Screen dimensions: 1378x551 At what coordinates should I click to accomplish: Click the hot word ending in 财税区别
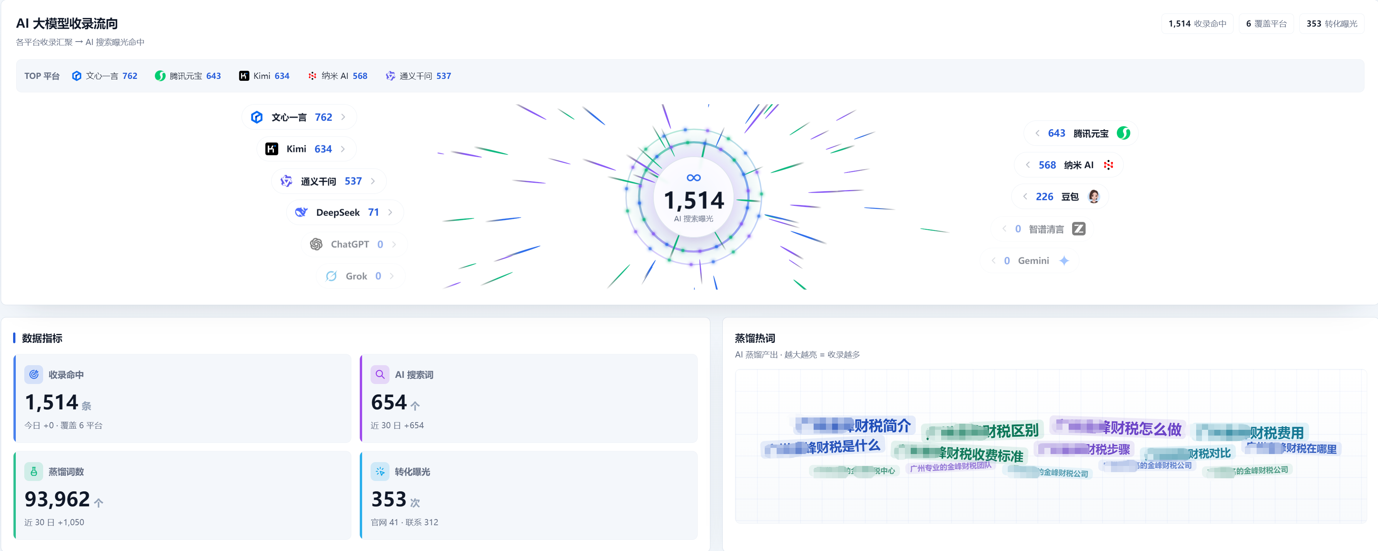[x=983, y=431]
